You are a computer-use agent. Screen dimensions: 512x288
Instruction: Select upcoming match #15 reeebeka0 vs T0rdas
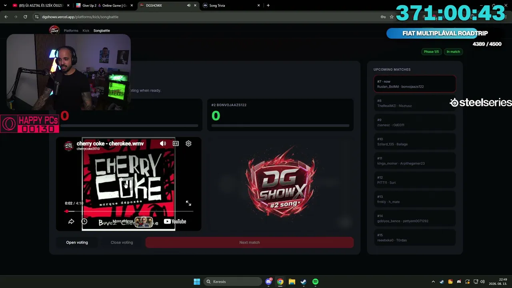click(415, 238)
